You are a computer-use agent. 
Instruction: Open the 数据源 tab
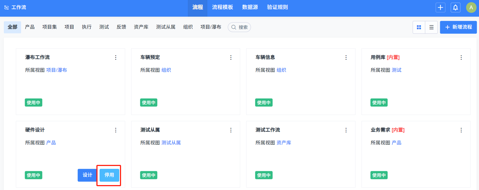[x=250, y=7]
